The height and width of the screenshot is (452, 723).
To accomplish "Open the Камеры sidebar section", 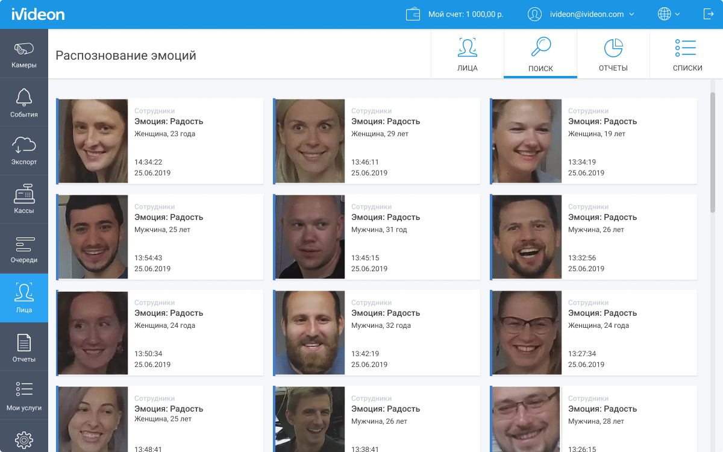I will [24, 54].
